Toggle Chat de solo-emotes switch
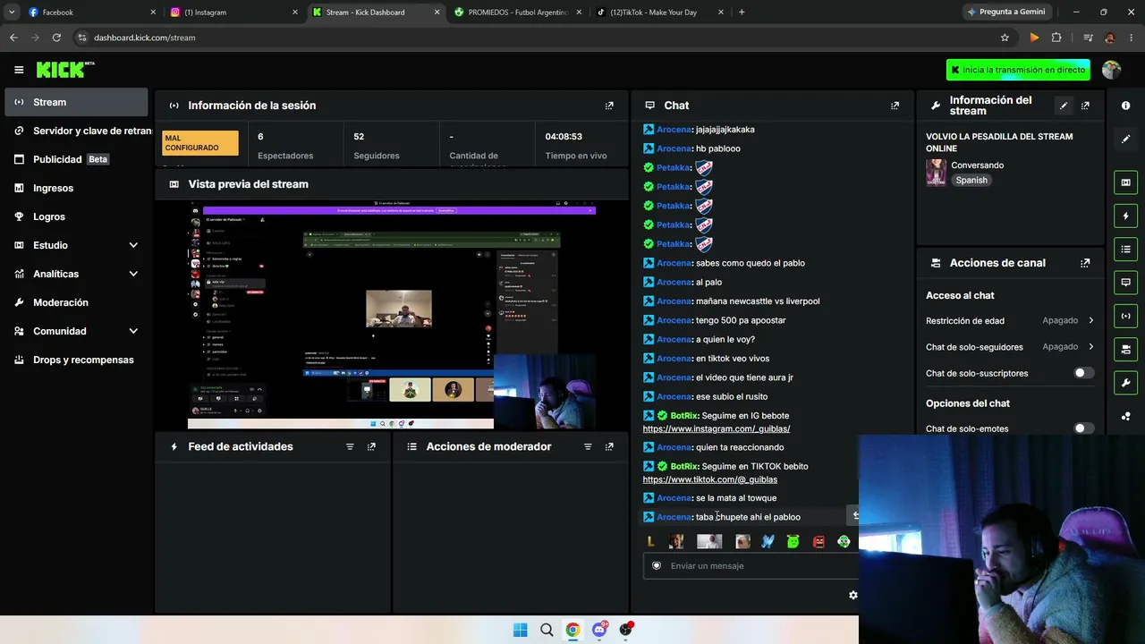Image resolution: width=1145 pixels, height=644 pixels. click(x=1083, y=428)
